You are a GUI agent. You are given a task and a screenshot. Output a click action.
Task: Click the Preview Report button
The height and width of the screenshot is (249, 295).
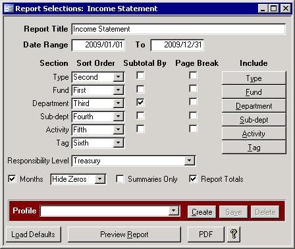coord(124,235)
